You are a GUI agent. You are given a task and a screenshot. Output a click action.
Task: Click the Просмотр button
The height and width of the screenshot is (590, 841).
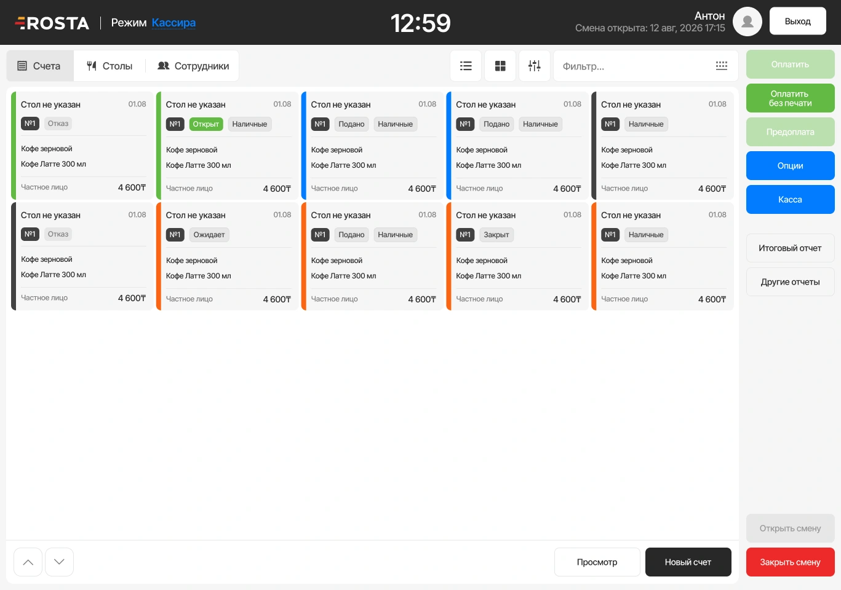(597, 562)
